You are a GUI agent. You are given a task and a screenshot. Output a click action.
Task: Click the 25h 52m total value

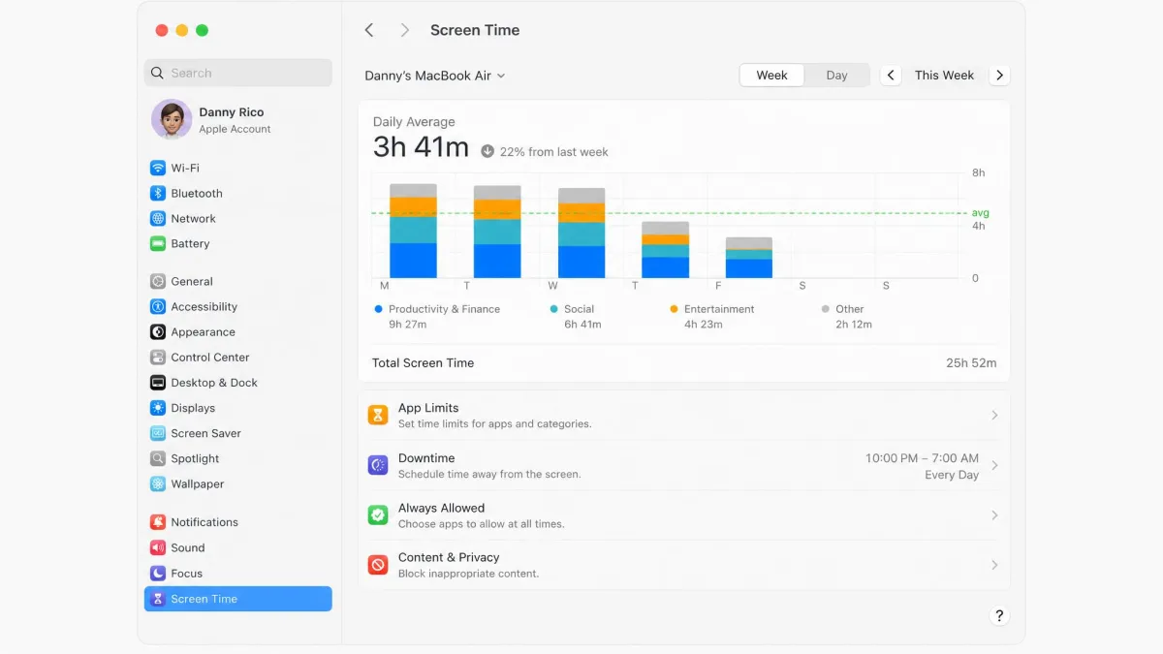coord(971,363)
